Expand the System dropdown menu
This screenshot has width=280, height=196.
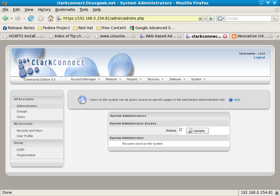(198, 79)
